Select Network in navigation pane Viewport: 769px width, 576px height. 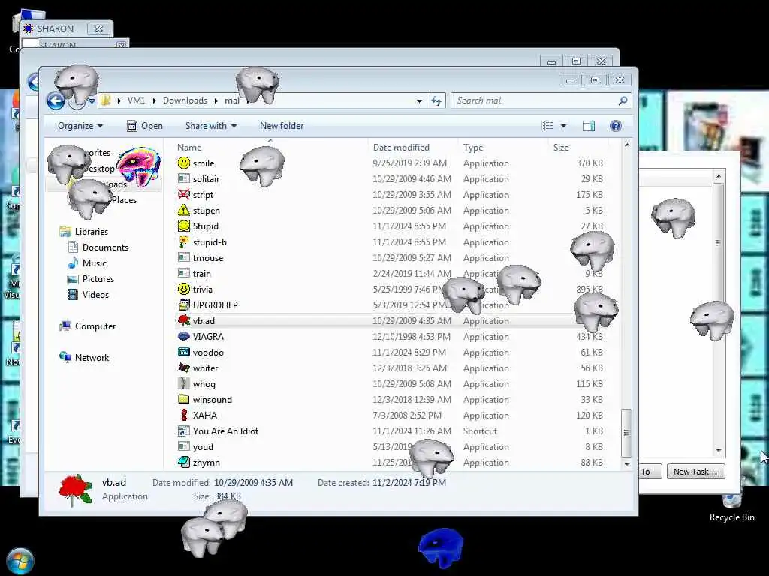tap(92, 358)
